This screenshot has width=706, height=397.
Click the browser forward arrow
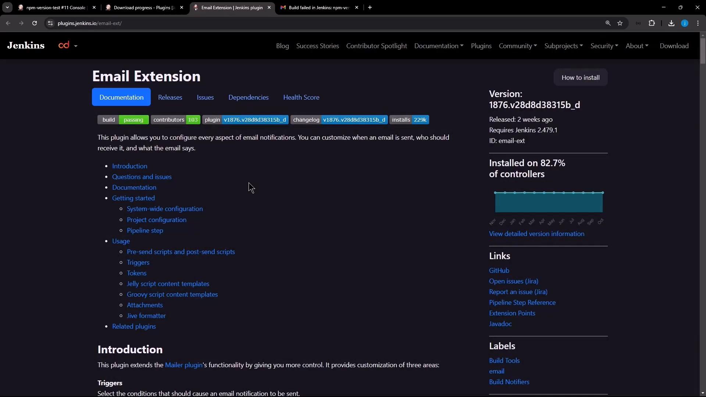21,23
